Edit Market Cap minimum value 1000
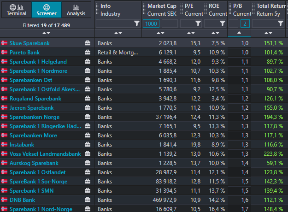This screenshot has width=288, height=212. [x=151, y=24]
